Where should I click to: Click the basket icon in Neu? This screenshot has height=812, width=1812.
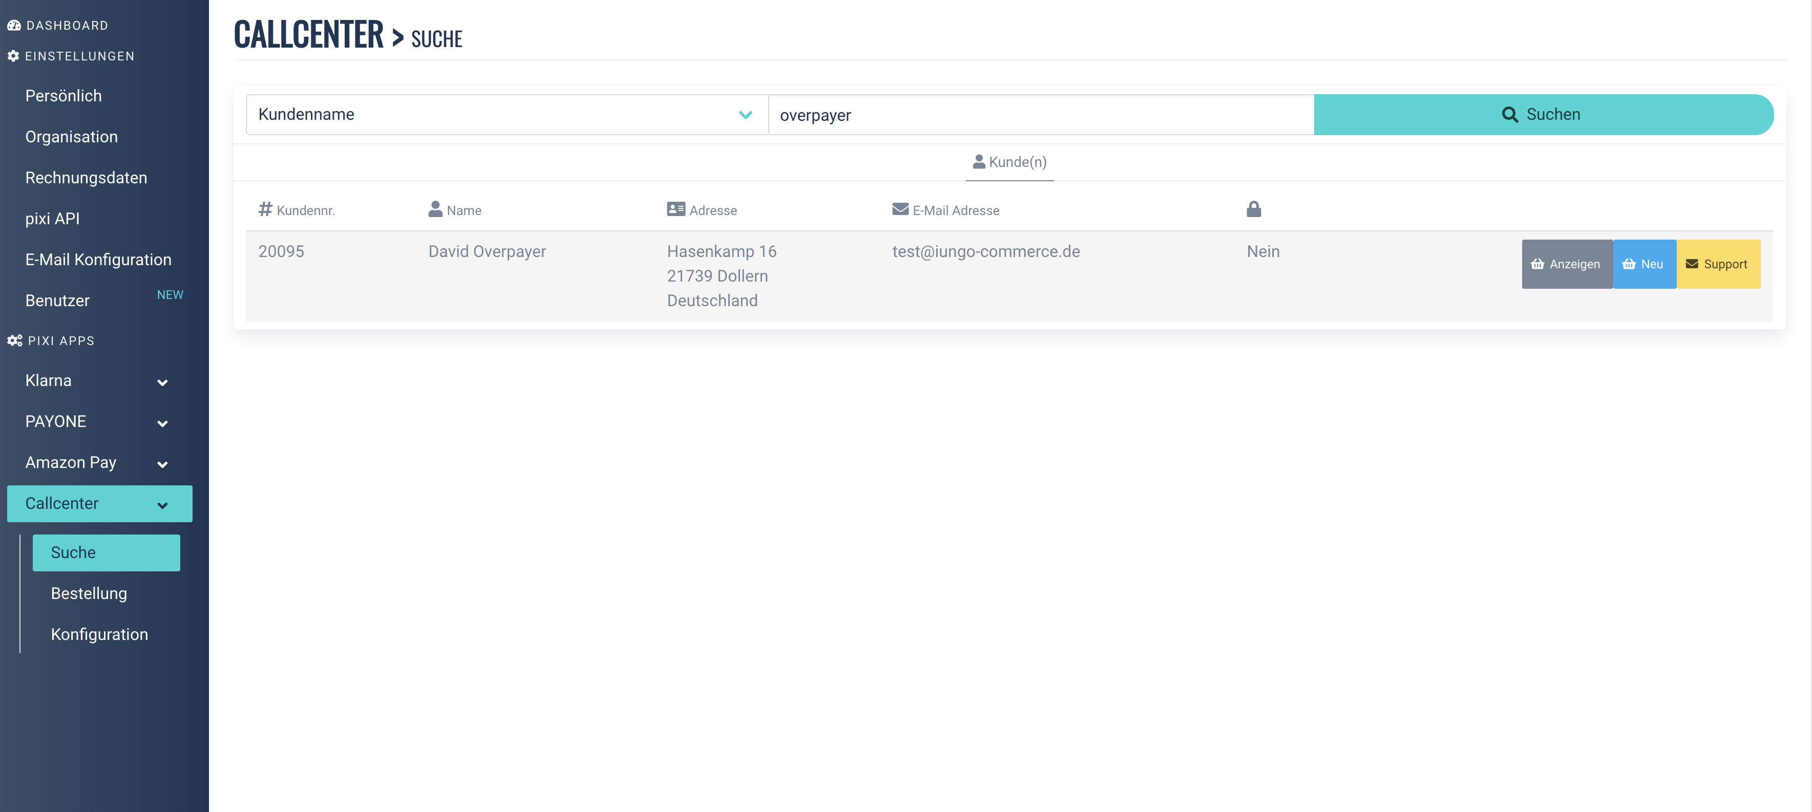point(1629,264)
